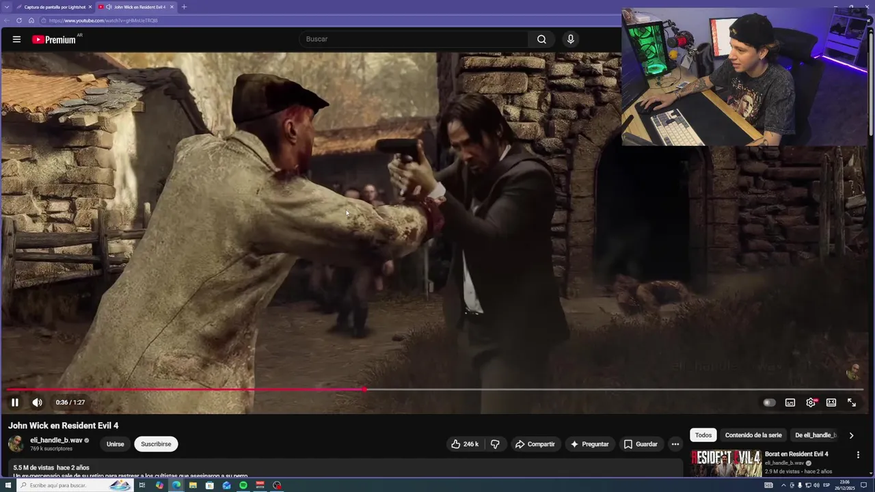Show more filter chips with the right chevron

[851, 435]
